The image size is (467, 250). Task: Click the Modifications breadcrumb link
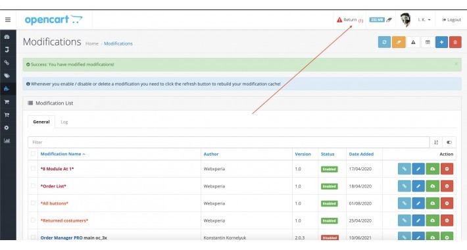(x=118, y=43)
